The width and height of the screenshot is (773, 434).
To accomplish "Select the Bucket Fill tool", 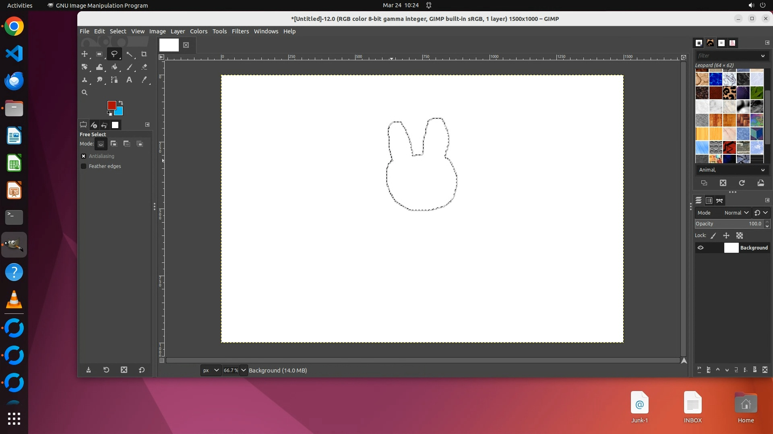I will click(114, 67).
